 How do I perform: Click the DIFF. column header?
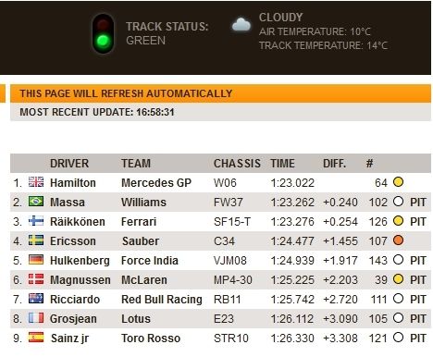click(334, 164)
